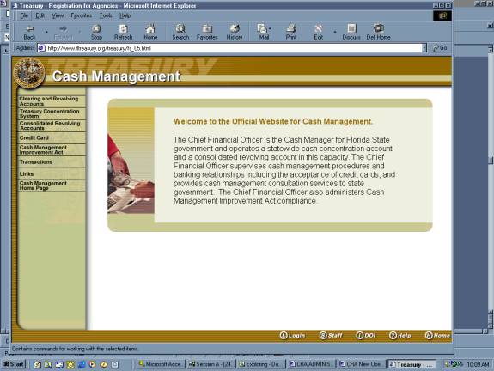Click the Stop loading icon
The height and width of the screenshot is (371, 494).
point(96,29)
